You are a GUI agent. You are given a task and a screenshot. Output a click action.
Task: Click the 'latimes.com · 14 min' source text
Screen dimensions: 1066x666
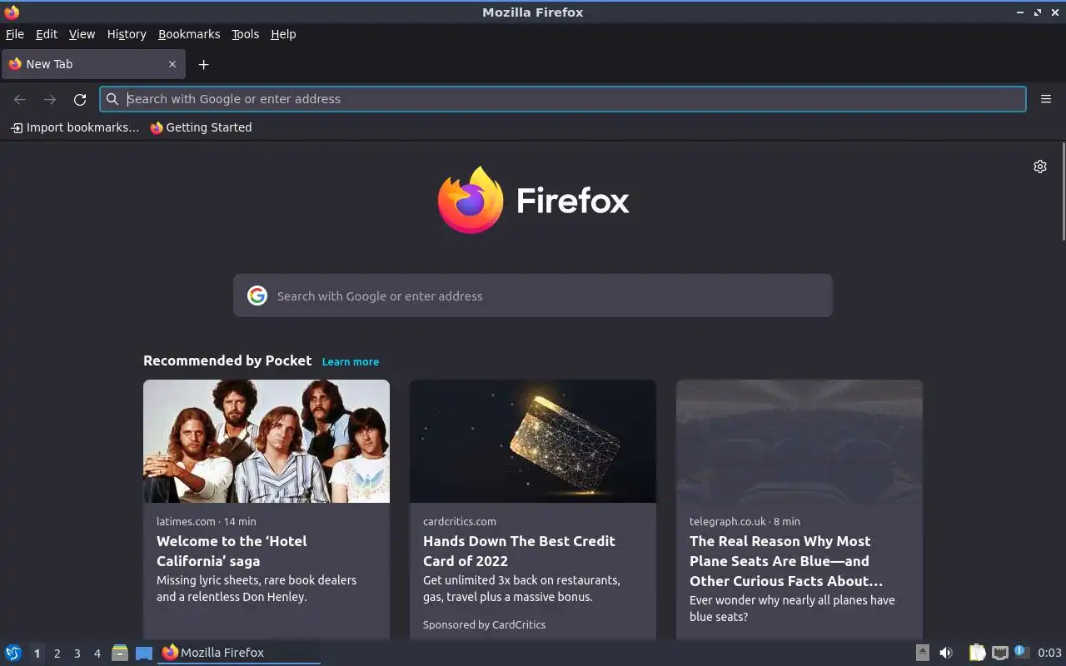207,521
